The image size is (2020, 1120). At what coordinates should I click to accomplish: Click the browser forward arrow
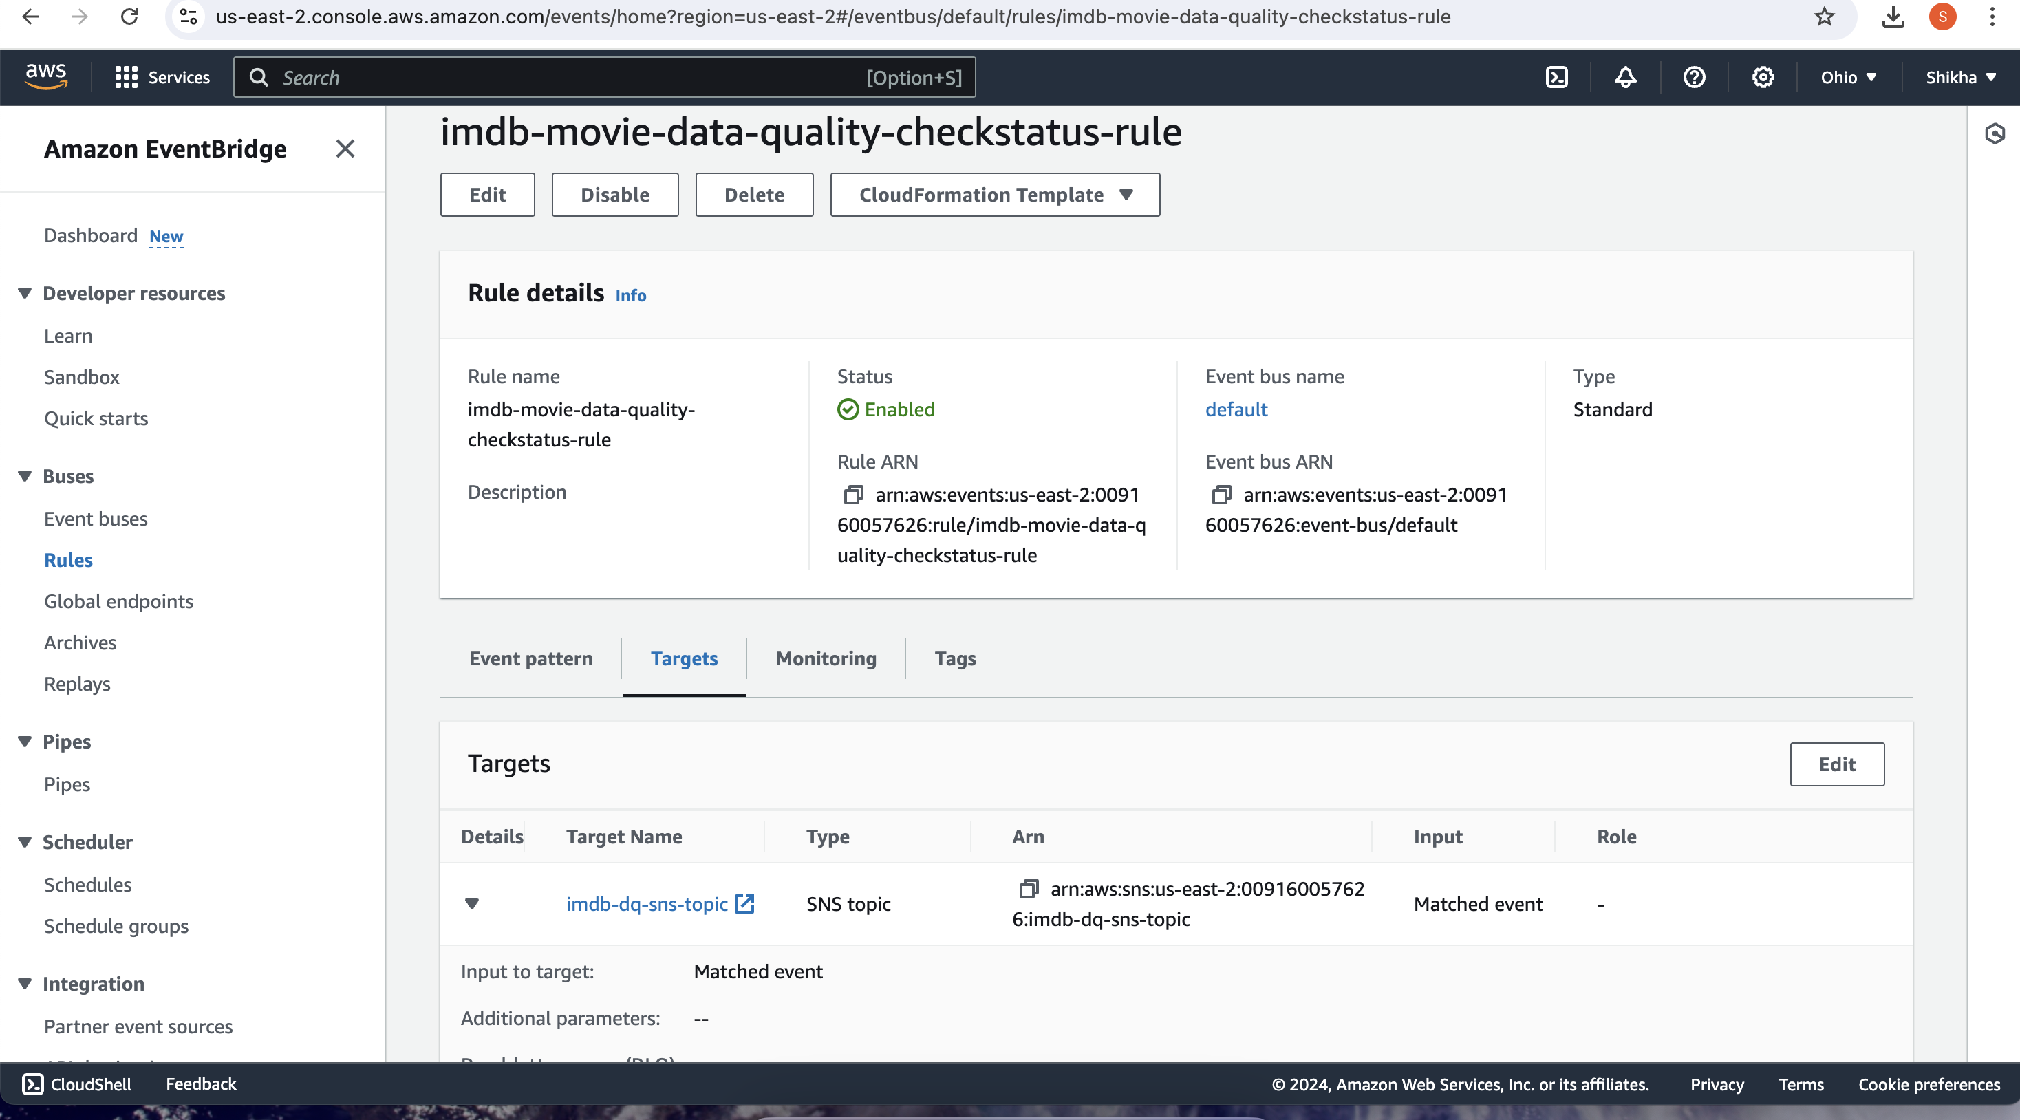[79, 17]
